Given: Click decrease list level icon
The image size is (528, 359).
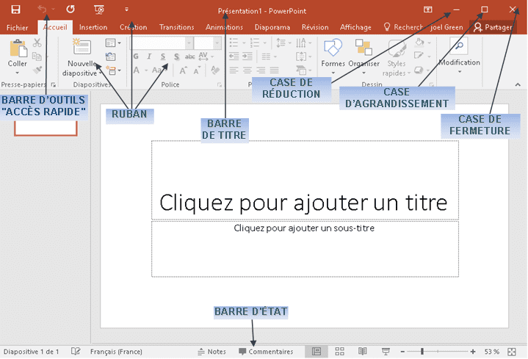Looking at the screenshot, I should [234, 57].
